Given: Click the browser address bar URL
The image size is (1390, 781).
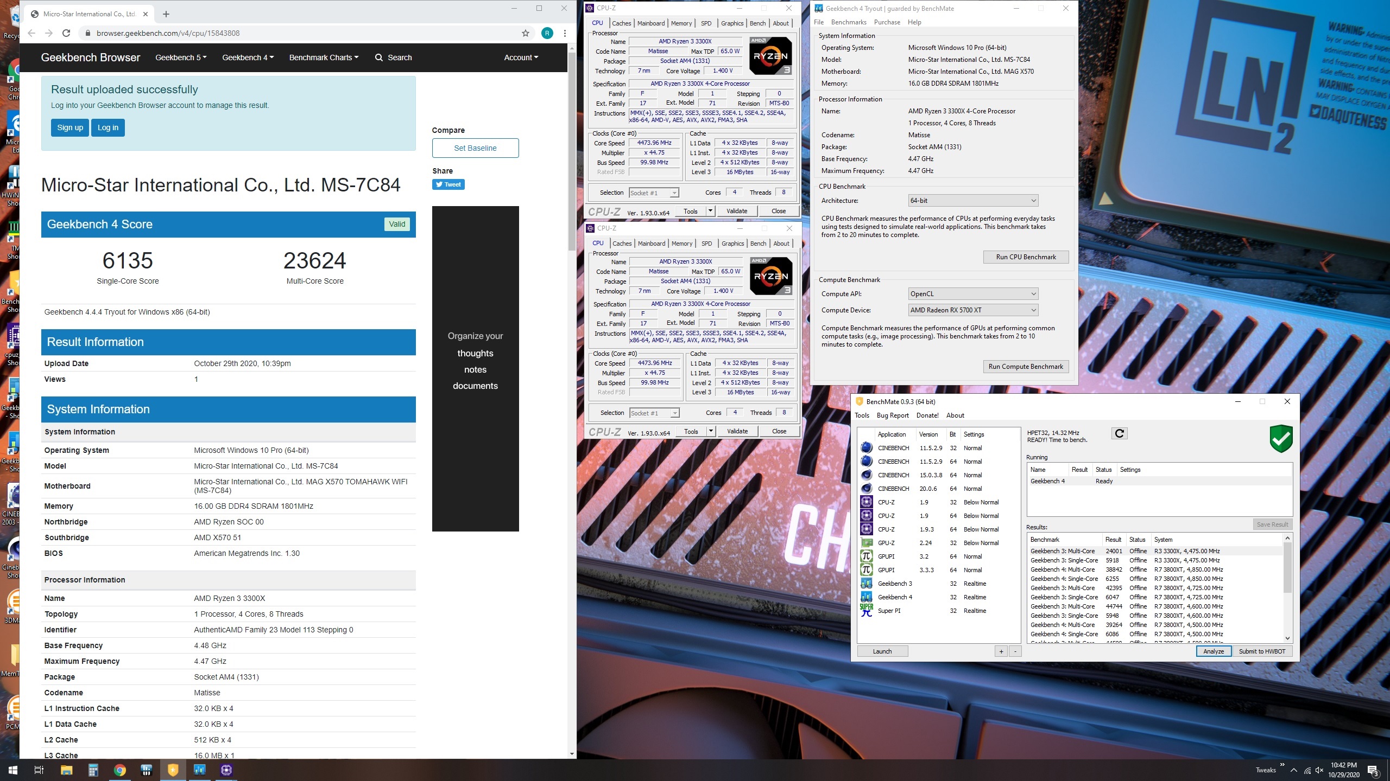Looking at the screenshot, I should coord(168,33).
